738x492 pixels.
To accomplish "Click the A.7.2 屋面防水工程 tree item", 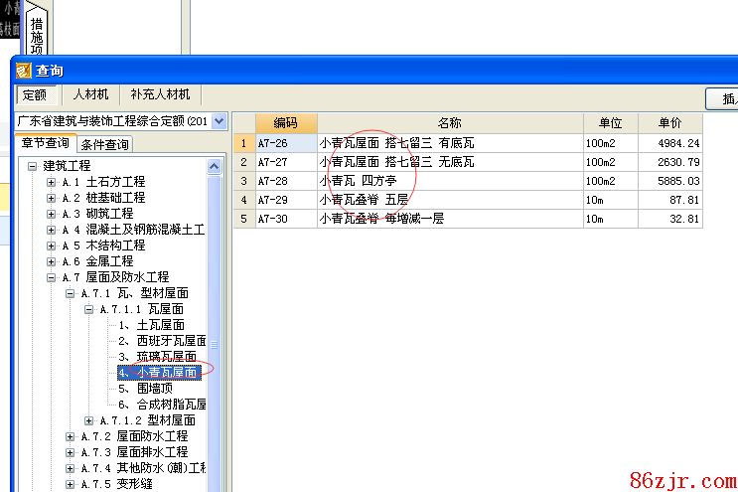I will (x=134, y=436).
